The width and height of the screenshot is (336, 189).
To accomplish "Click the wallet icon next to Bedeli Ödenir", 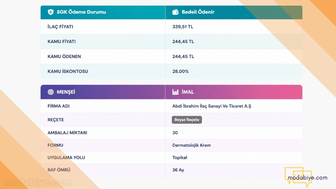I will 176,12.
